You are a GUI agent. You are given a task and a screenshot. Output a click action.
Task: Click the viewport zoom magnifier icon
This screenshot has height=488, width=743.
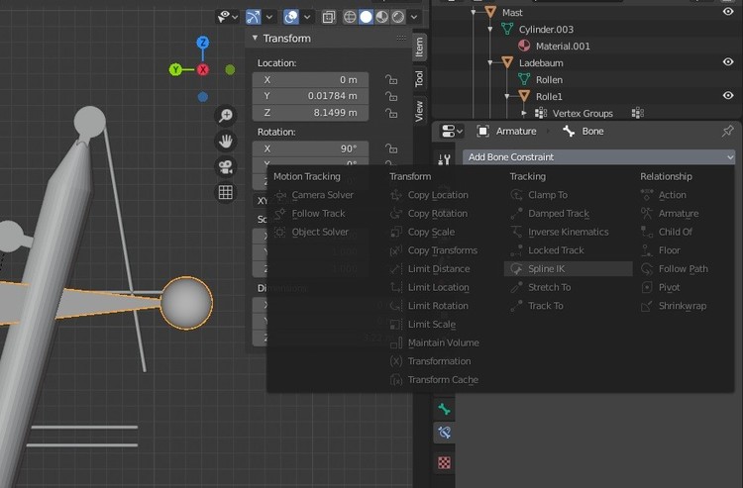[x=226, y=115]
